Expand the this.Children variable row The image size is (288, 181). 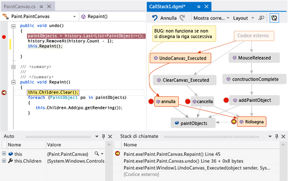point(4,161)
